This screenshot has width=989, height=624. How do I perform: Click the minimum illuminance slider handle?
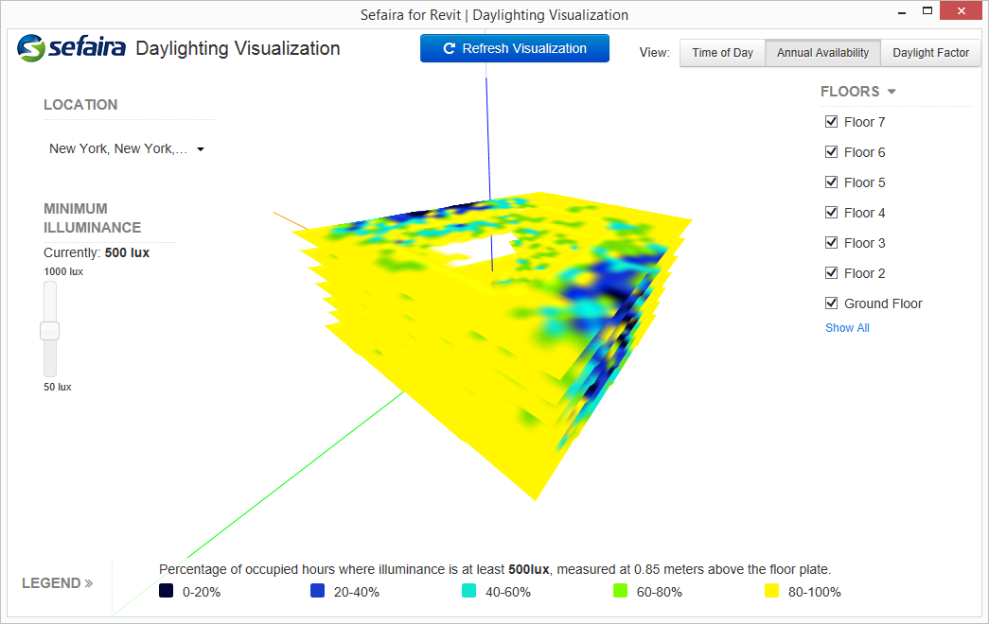pyautogui.click(x=50, y=331)
